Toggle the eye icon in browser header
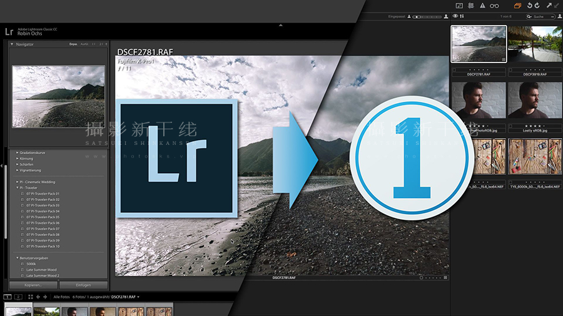This screenshot has height=316, width=563. [x=455, y=16]
